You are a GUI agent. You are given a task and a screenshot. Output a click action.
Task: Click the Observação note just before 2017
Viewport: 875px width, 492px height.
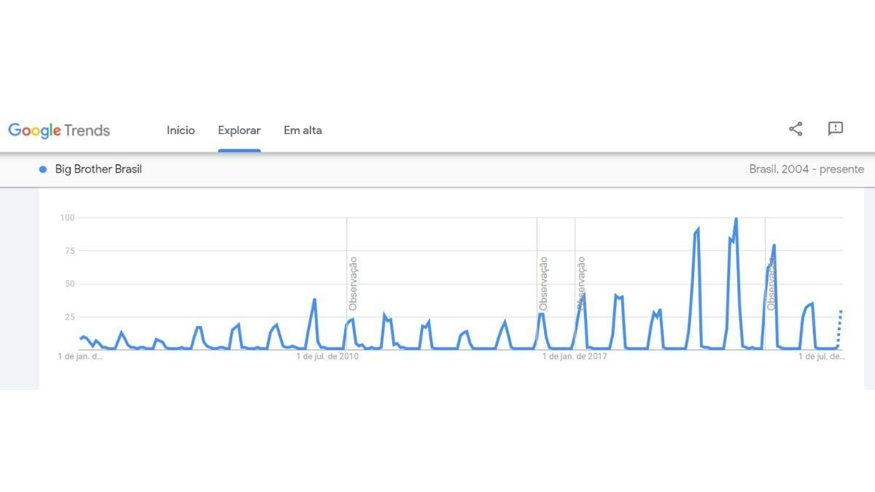543,283
